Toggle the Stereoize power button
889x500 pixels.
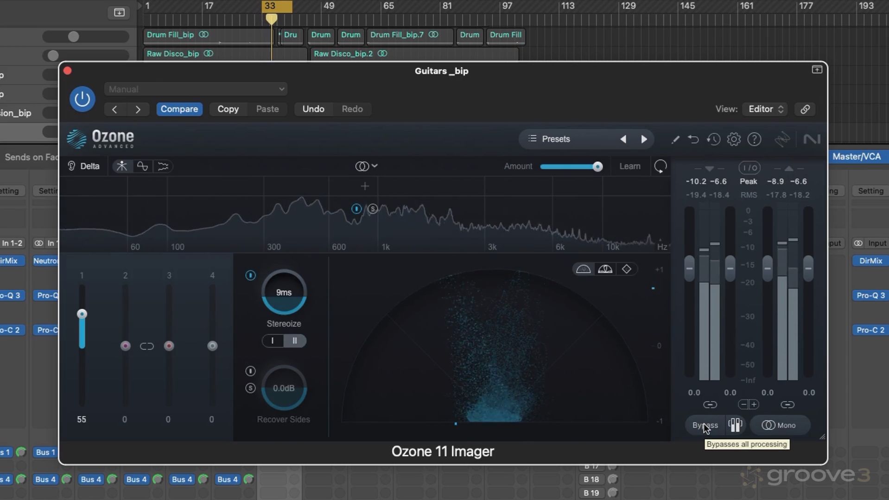(x=250, y=275)
